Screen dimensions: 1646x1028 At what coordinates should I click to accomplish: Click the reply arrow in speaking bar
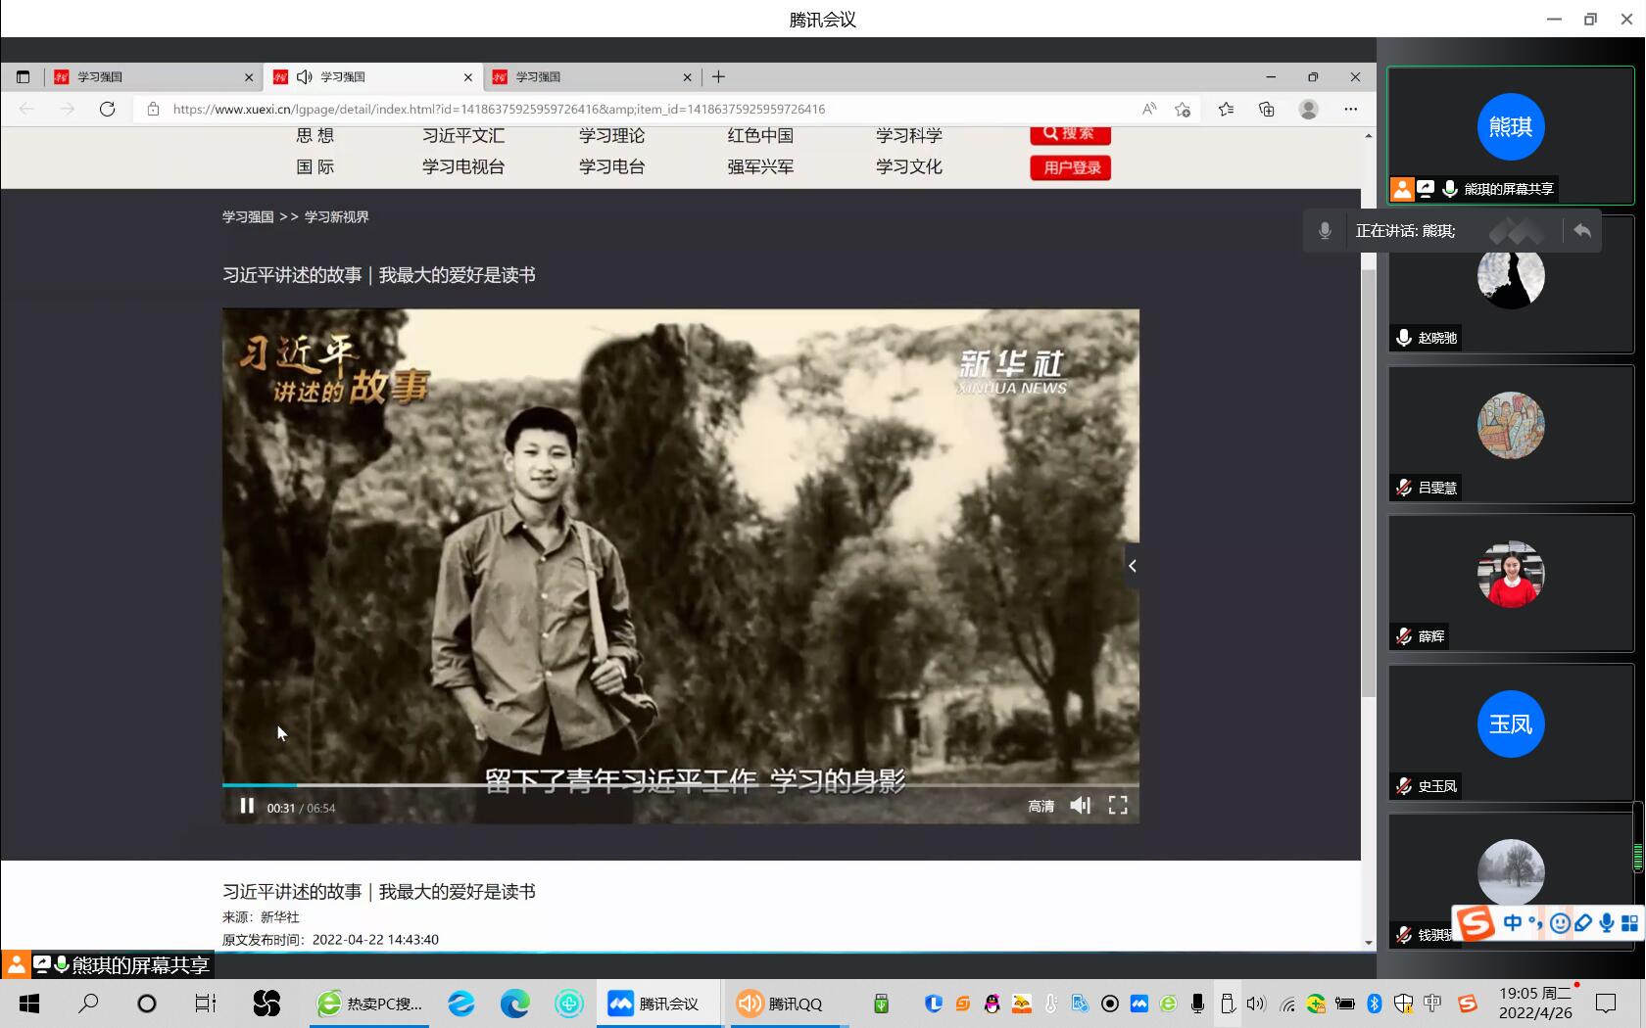click(1581, 231)
